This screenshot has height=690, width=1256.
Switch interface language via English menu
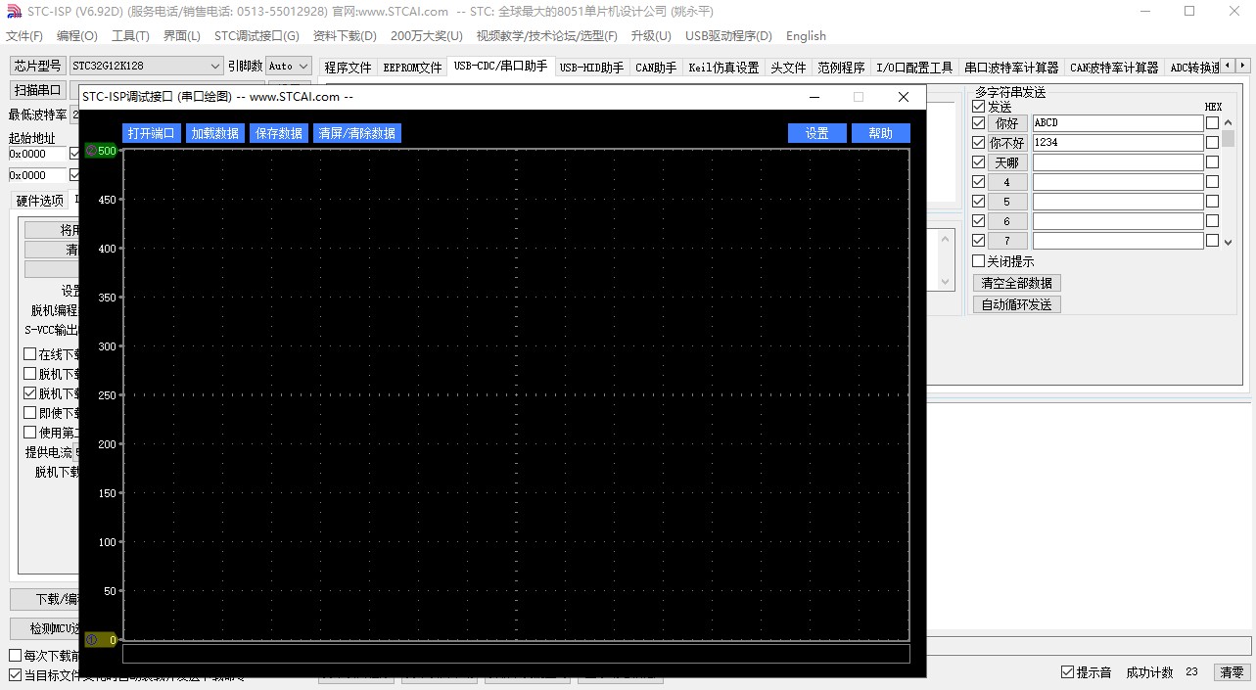tap(806, 36)
